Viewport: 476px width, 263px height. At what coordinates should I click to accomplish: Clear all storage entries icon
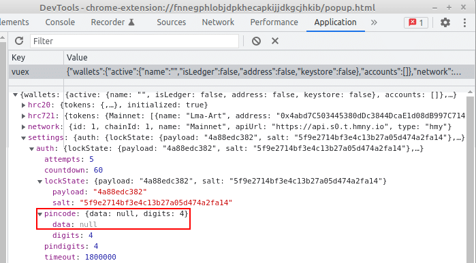[x=256, y=41]
